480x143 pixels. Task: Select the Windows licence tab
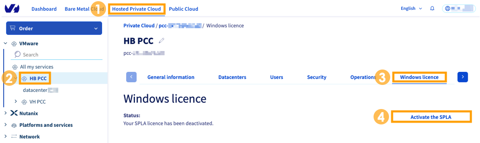point(419,77)
